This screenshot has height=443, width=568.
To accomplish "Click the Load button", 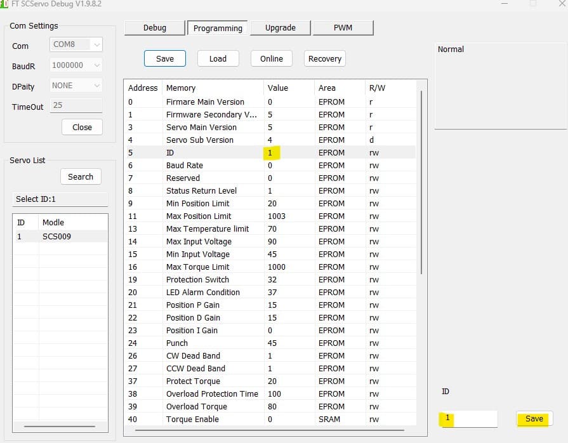I will click(x=218, y=58).
